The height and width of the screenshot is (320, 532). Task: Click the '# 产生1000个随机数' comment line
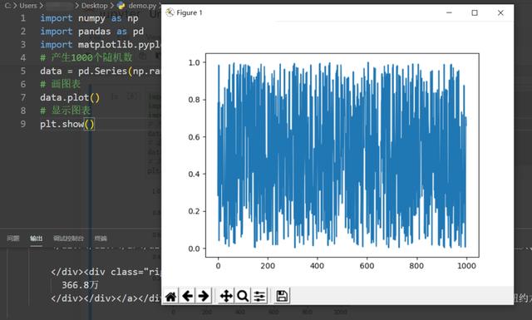pyautogui.click(x=86, y=57)
